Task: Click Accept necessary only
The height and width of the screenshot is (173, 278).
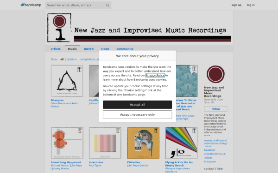Action: [x=137, y=115]
